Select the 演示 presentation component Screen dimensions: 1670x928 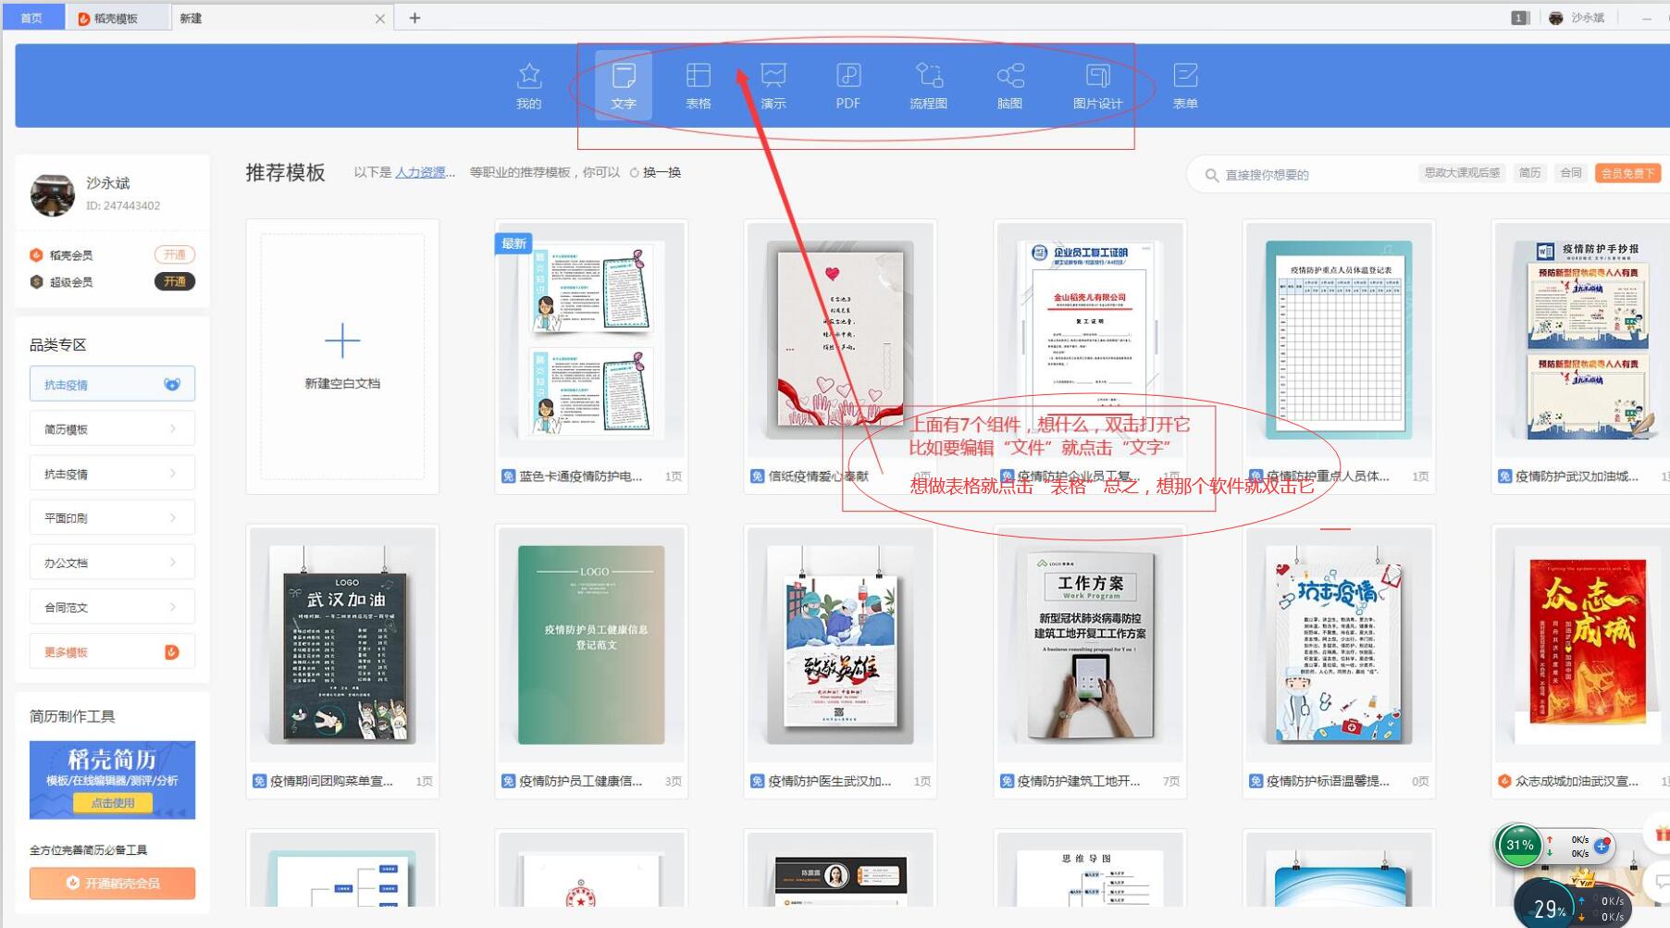tap(773, 85)
